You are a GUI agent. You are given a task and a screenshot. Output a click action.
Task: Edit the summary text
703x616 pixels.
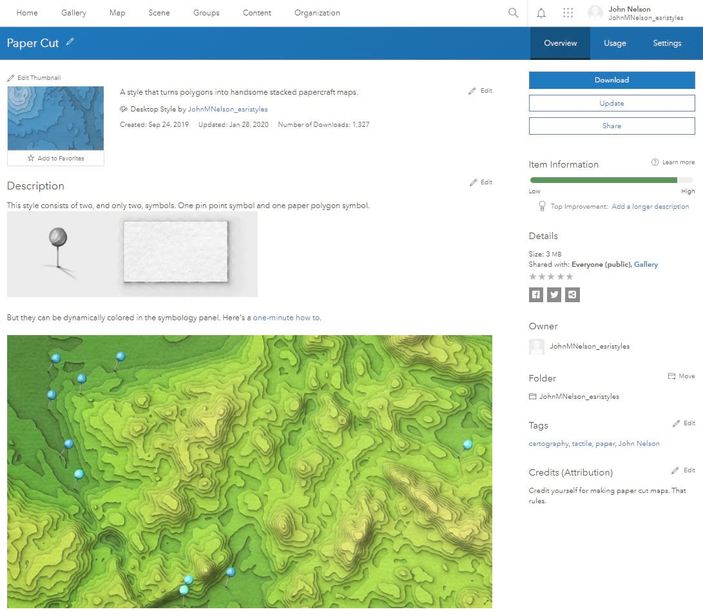click(480, 91)
